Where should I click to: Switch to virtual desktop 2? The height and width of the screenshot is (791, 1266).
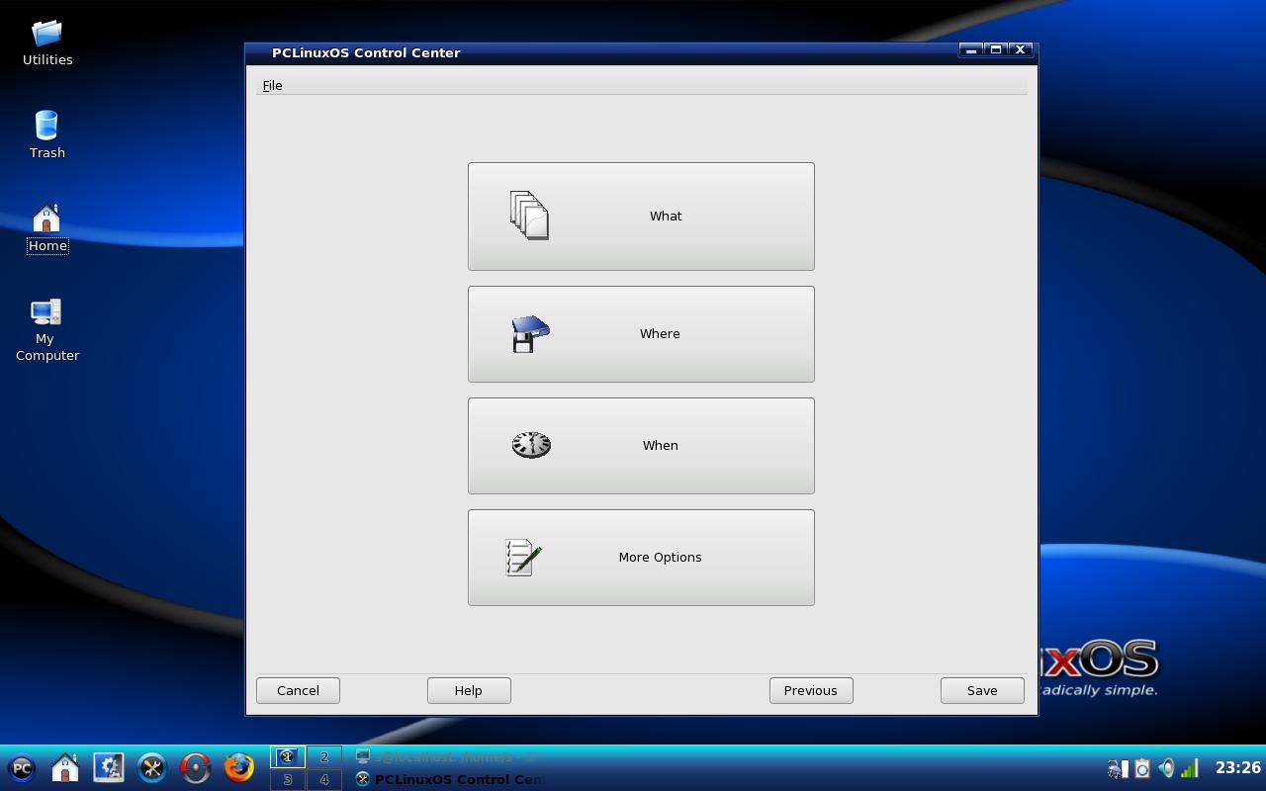323,757
